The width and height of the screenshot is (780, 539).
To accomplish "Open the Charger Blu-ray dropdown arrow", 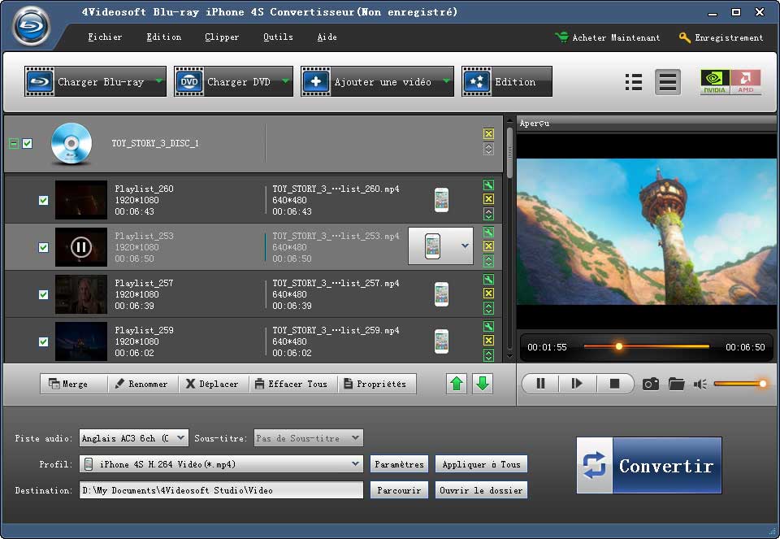I will (x=158, y=81).
